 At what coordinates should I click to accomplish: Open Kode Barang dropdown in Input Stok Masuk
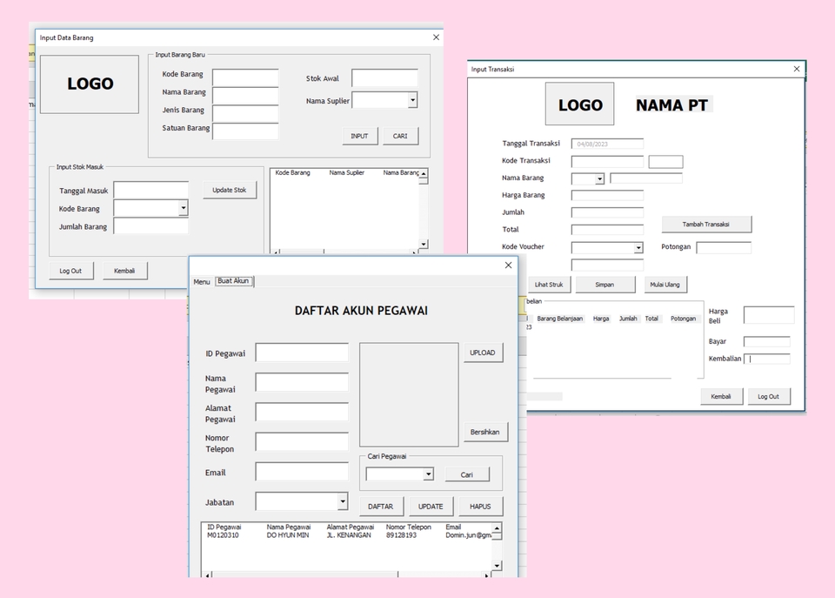pyautogui.click(x=184, y=208)
